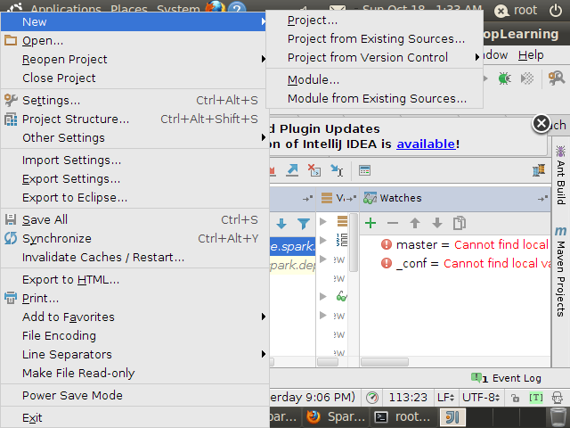570x428 pixels.
Task: Select Module from Existing Sources...
Action: coord(374,99)
